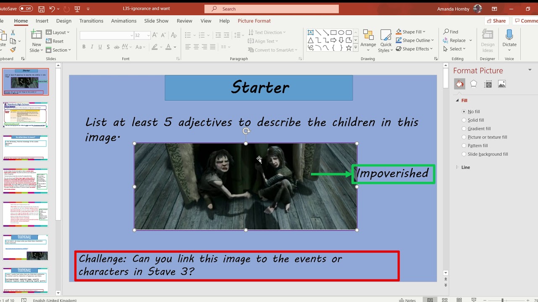Viewport: 538px width, 302px height.
Task: Start presentation from beginning icon
Action: tap(77, 9)
